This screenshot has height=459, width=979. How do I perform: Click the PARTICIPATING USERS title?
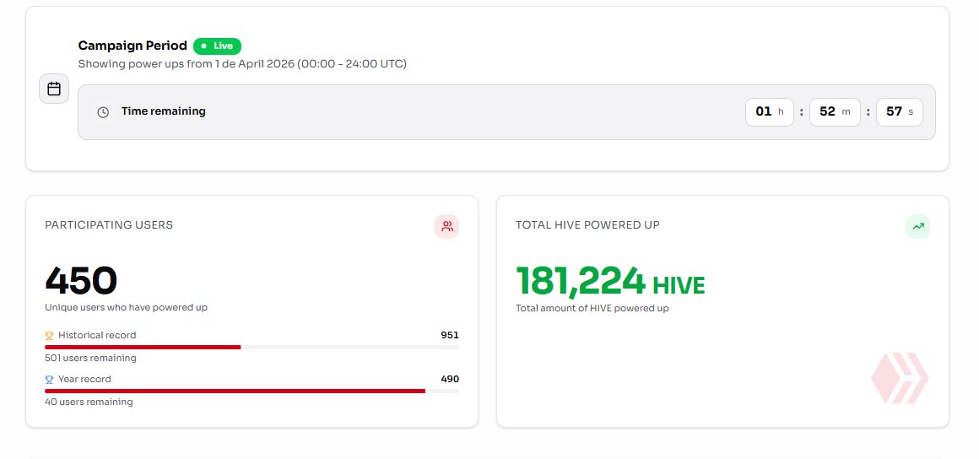click(109, 224)
